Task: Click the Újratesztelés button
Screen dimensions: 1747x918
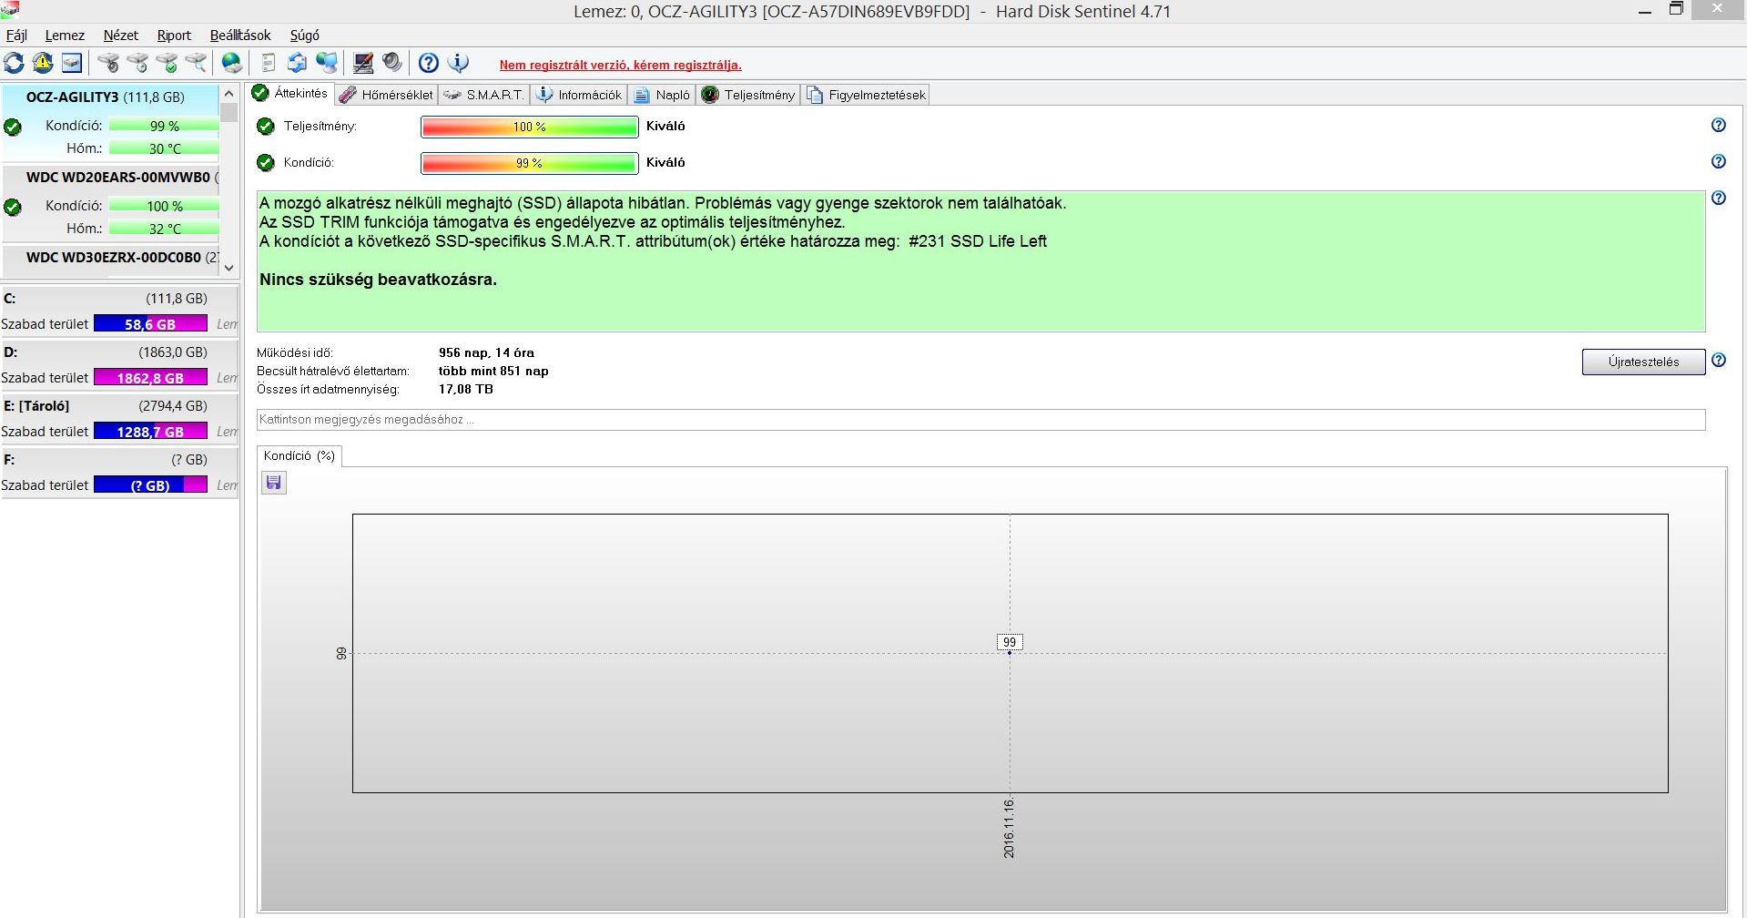Action: tap(1643, 362)
